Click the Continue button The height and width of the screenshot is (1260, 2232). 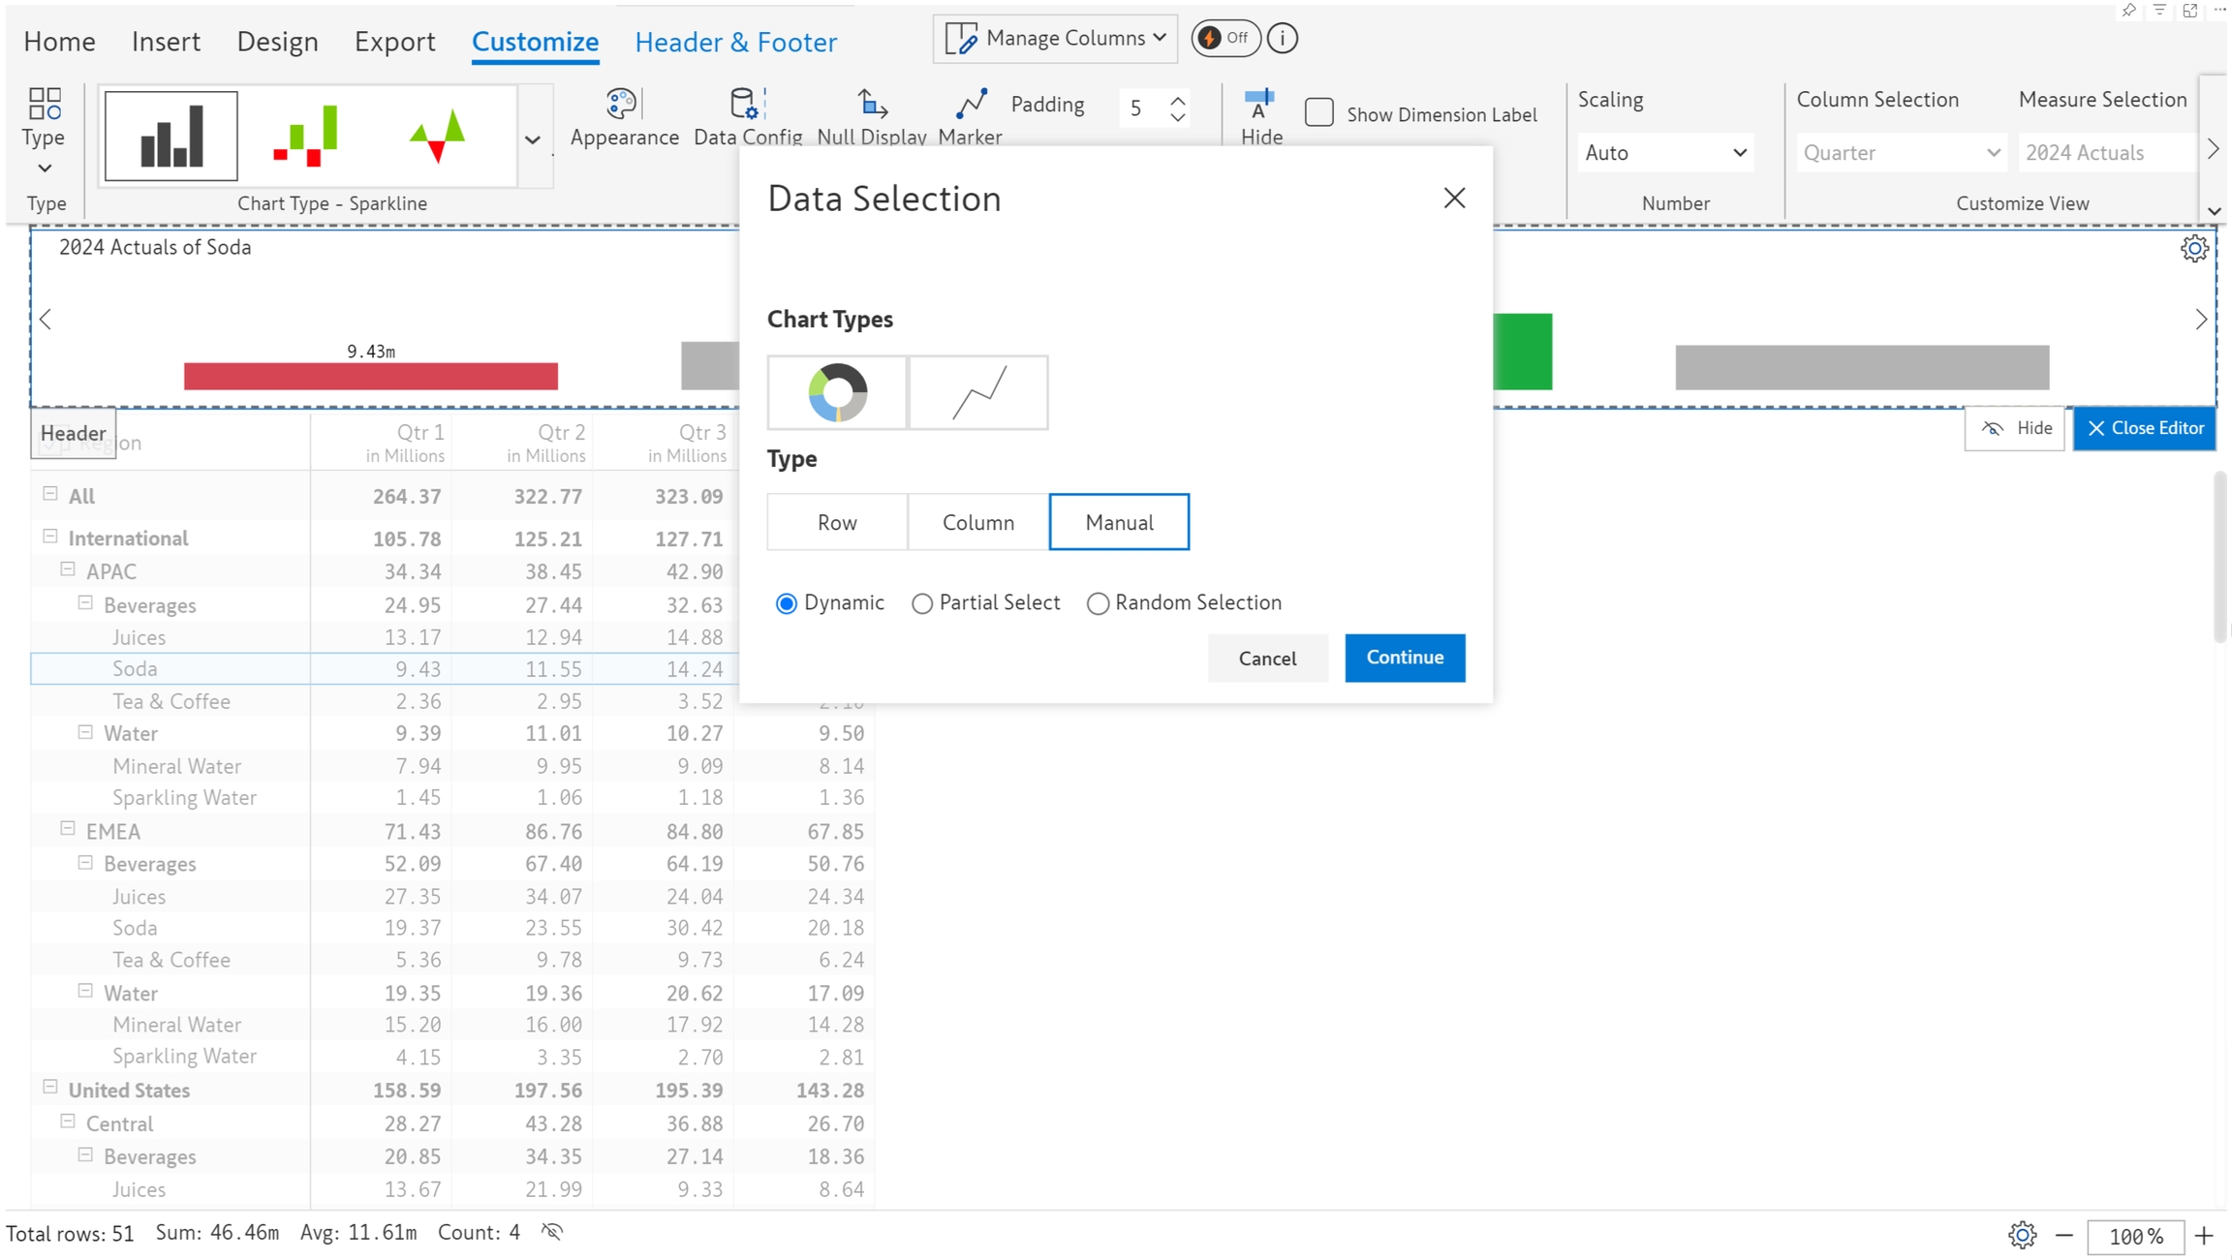point(1404,658)
